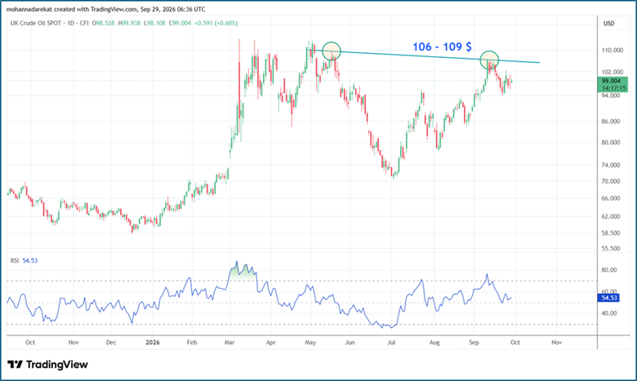637x381 pixels.
Task: Click the 66.000 price axis label
Action: point(611,198)
